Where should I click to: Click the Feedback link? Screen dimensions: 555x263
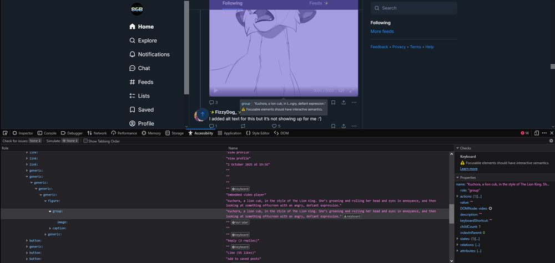click(x=379, y=47)
